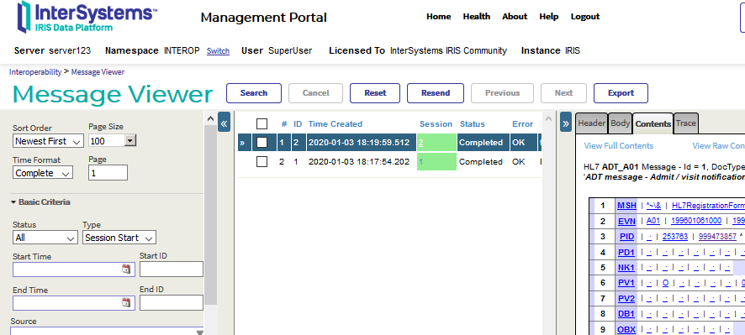The width and height of the screenshot is (745, 335).
Task: Open the Sort Order dropdown
Action: pos(48,141)
